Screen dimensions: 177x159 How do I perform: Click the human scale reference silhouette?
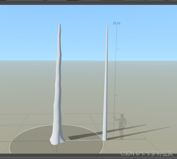(120, 126)
